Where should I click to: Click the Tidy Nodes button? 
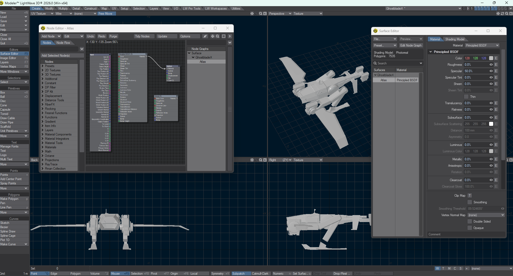click(144, 36)
